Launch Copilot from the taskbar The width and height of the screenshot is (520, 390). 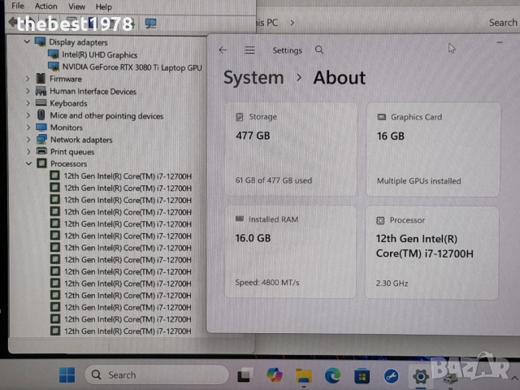click(x=274, y=375)
